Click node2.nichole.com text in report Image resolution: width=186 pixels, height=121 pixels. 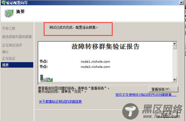pos(95,67)
